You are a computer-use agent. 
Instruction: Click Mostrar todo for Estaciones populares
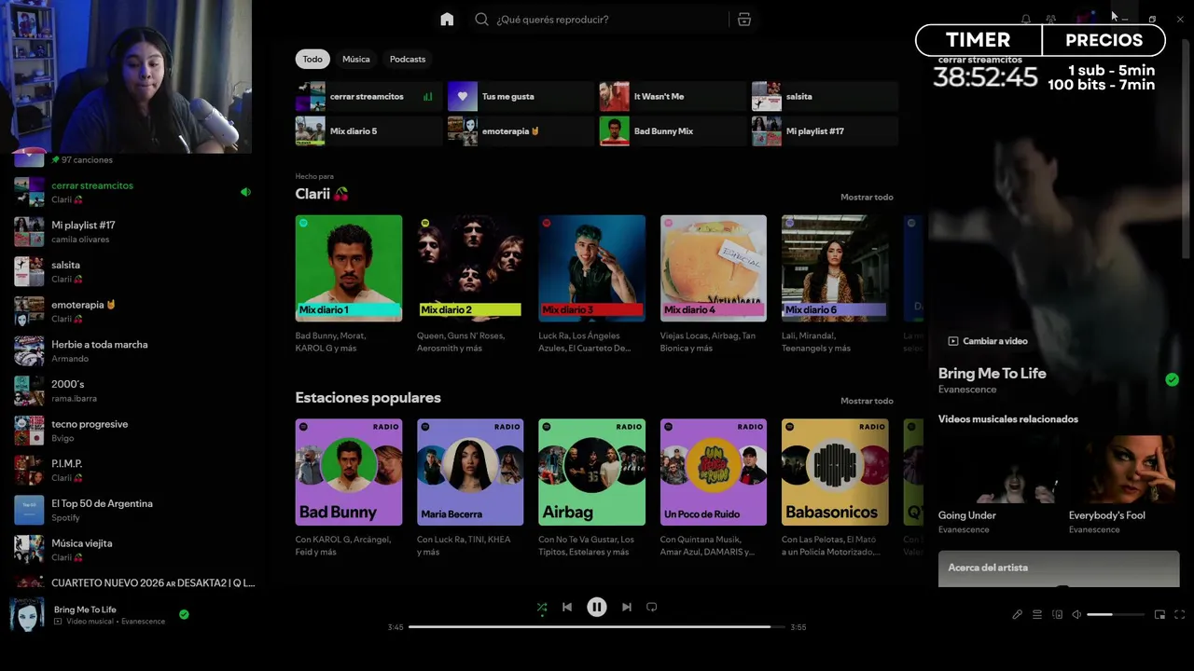coord(867,401)
